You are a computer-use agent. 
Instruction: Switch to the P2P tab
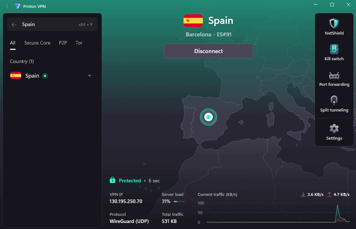(63, 43)
